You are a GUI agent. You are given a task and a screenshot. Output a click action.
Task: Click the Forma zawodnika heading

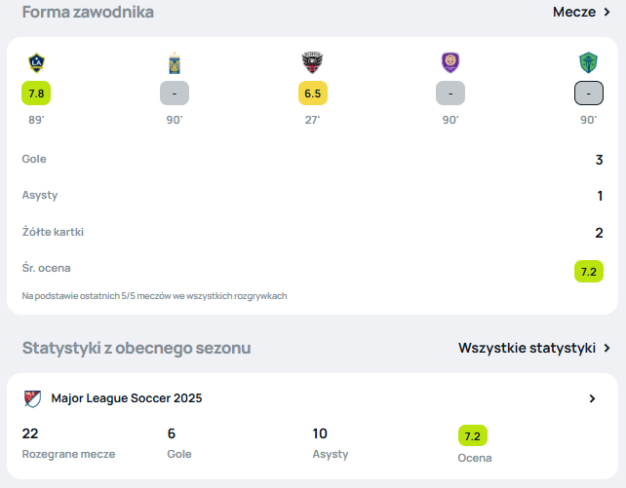click(x=88, y=12)
